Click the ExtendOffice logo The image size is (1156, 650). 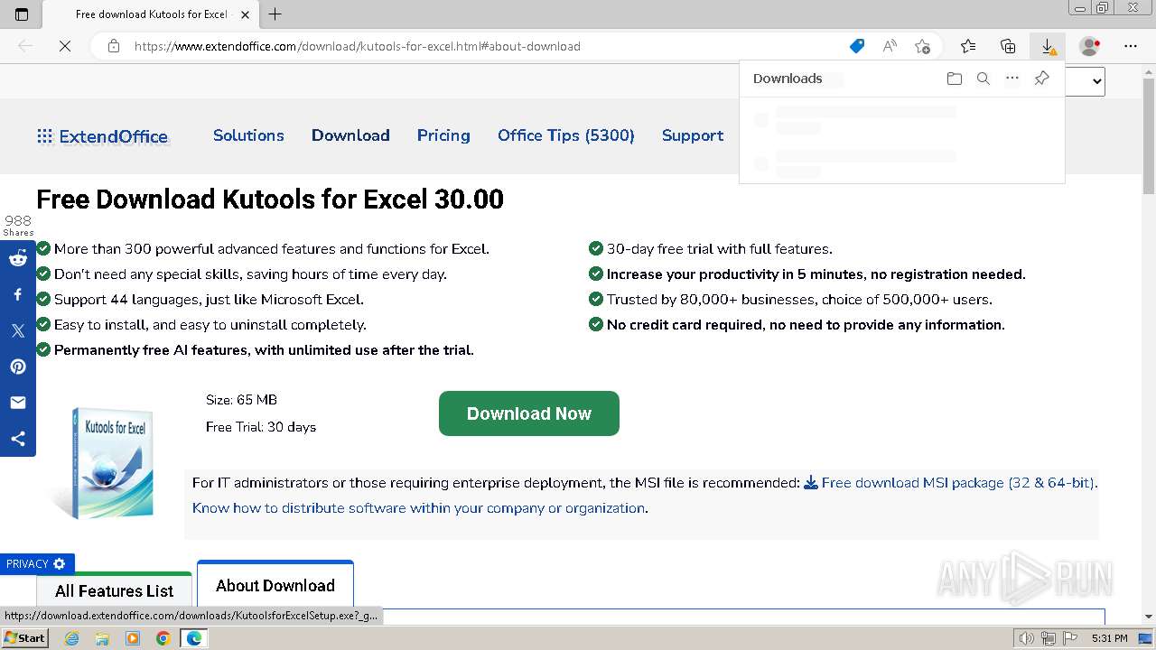tap(102, 136)
